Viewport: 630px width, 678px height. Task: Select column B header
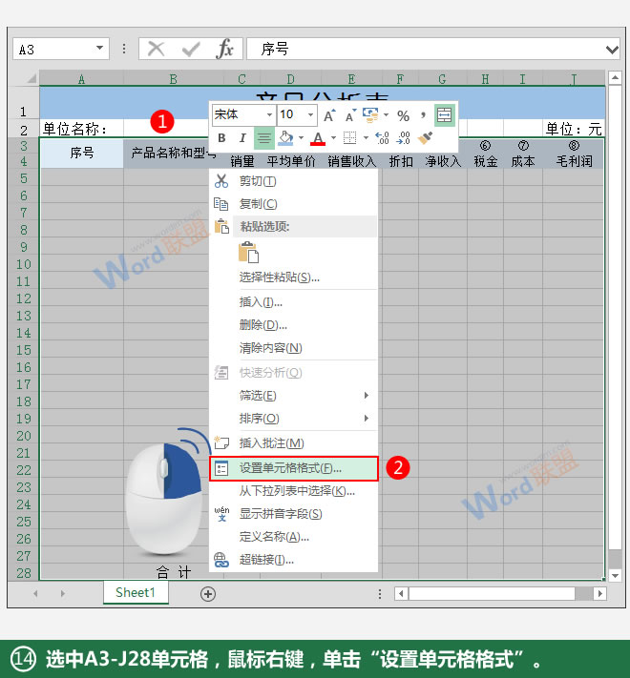click(174, 79)
